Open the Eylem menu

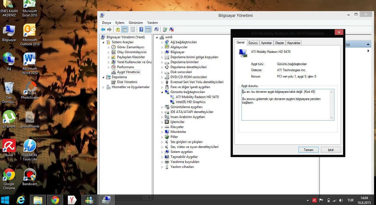(x=120, y=23)
